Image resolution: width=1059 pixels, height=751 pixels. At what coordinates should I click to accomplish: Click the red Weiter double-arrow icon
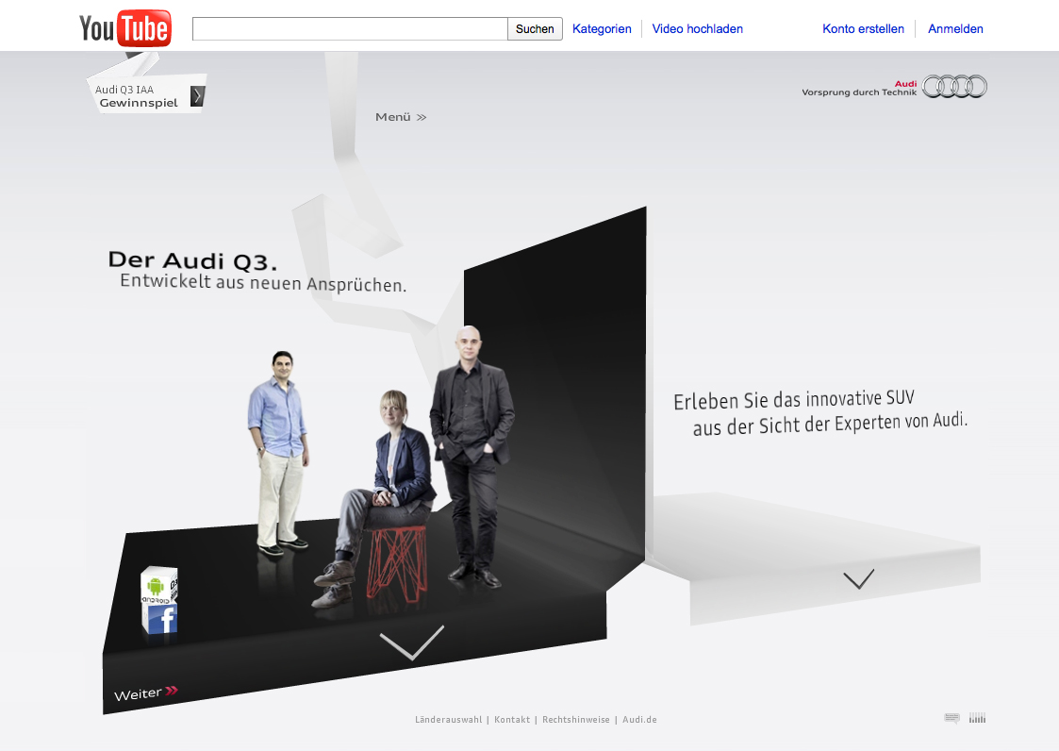click(172, 691)
